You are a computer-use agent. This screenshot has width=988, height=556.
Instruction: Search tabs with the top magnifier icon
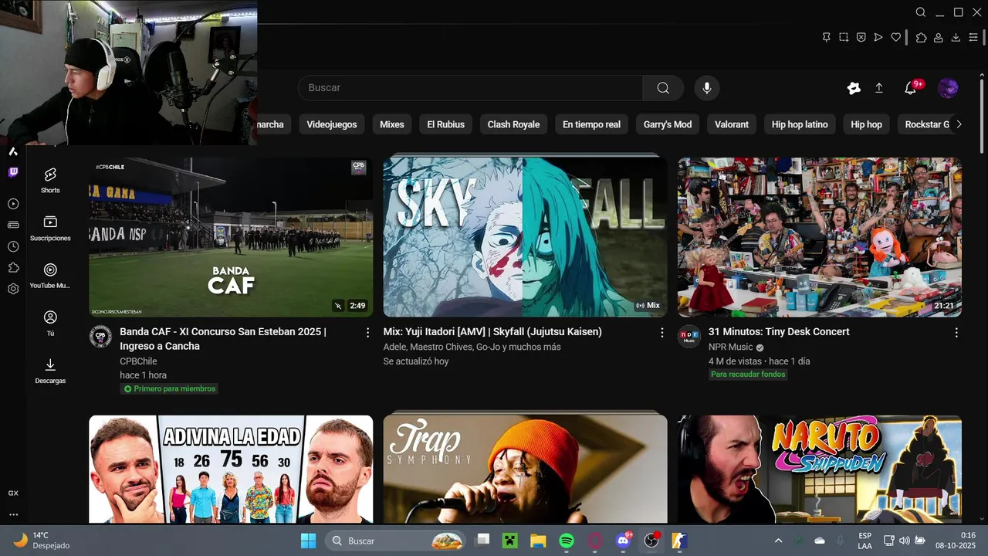pos(921,12)
